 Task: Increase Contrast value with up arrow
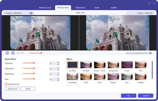[58, 63]
